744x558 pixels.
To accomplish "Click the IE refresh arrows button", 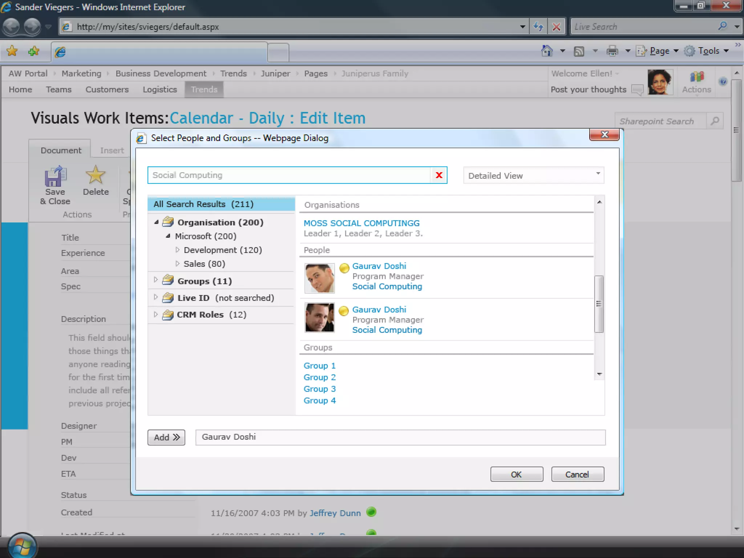I will (x=538, y=27).
